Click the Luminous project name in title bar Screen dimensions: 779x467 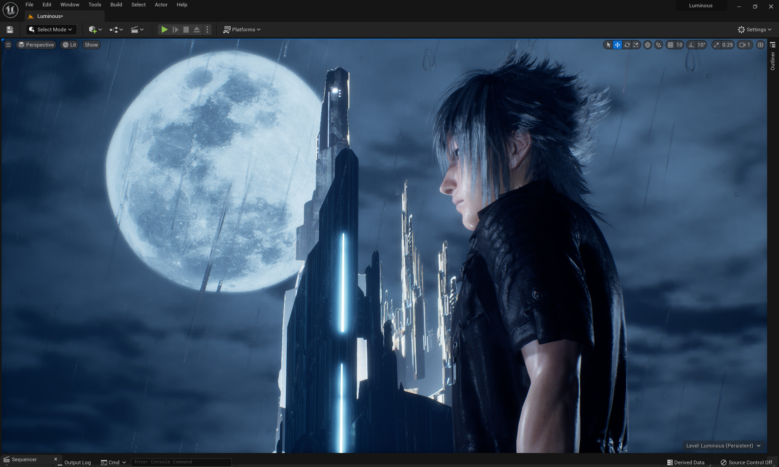tap(700, 6)
